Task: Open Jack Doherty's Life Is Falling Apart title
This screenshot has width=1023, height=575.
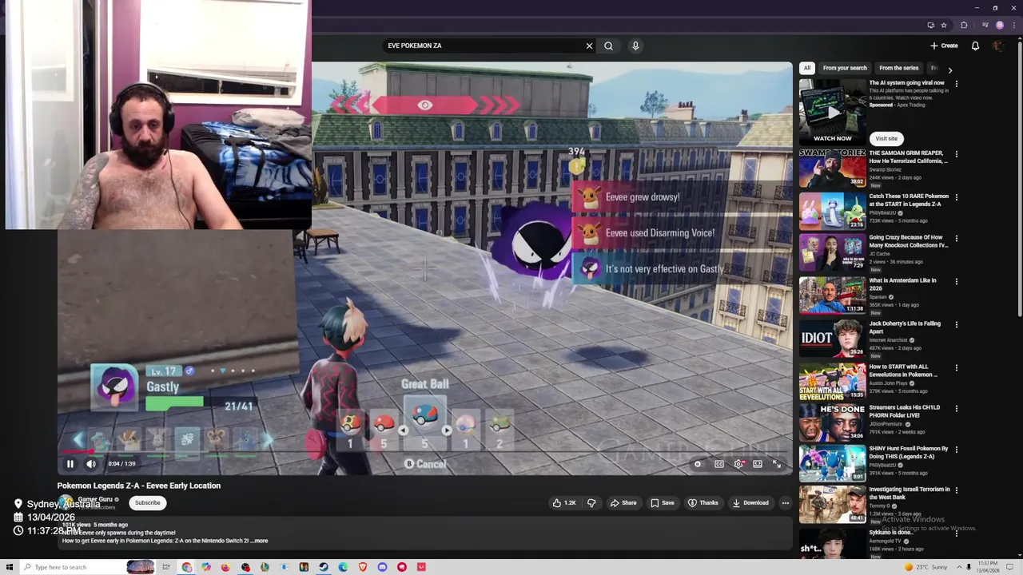Action: pyautogui.click(x=905, y=327)
